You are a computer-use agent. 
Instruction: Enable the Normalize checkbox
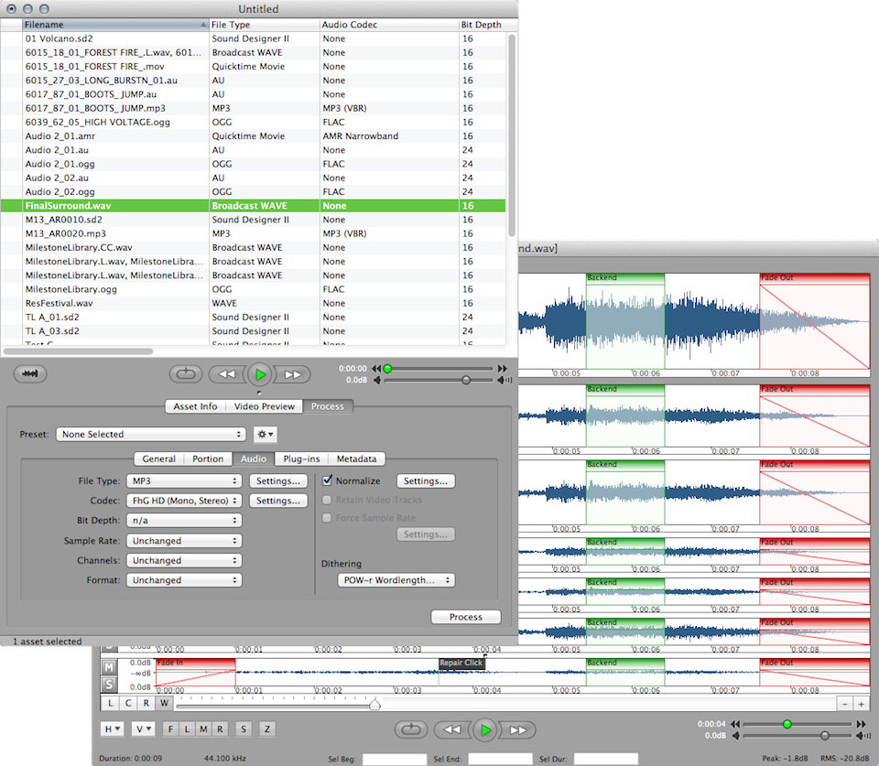tap(327, 480)
